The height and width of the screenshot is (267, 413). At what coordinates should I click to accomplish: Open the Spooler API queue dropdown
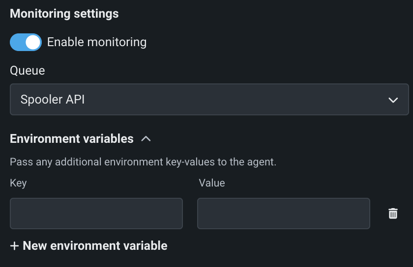coord(209,100)
